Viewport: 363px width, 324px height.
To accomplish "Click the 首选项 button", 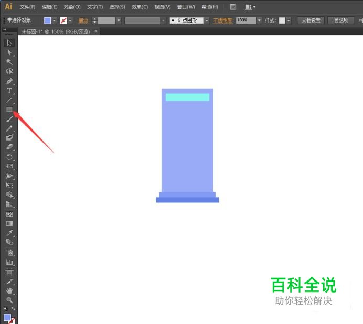I will tap(340, 20).
